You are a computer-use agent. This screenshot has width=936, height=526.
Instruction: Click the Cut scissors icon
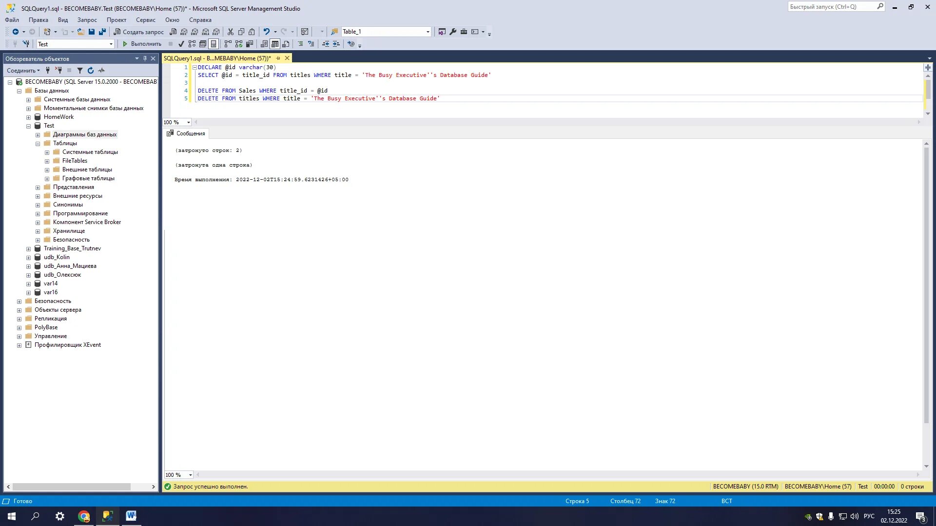[x=231, y=32]
